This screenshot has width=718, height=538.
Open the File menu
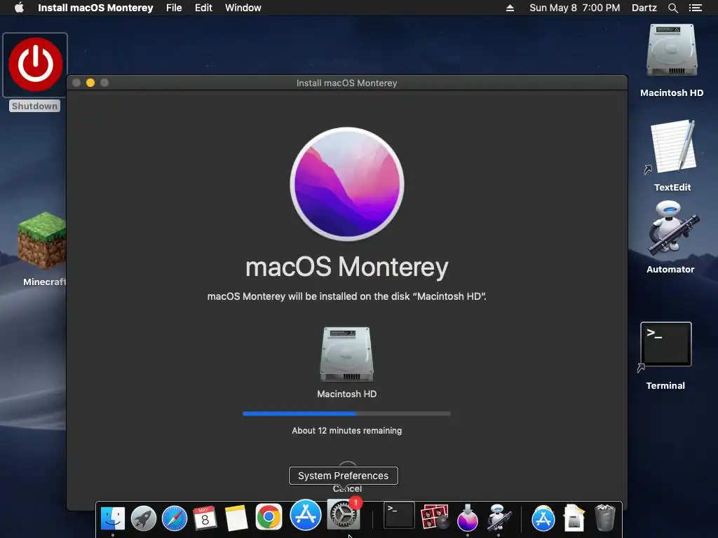(174, 8)
